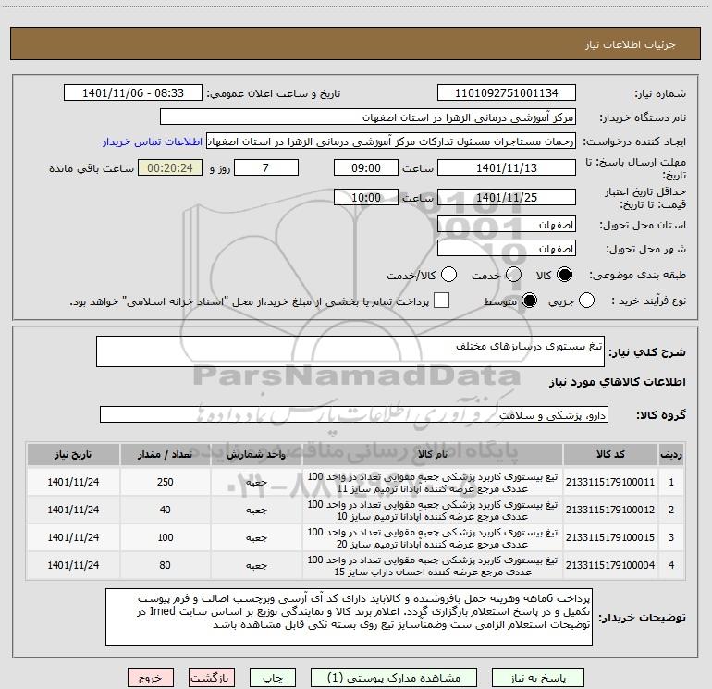Click the item name with سایز 20

[x=433, y=537]
